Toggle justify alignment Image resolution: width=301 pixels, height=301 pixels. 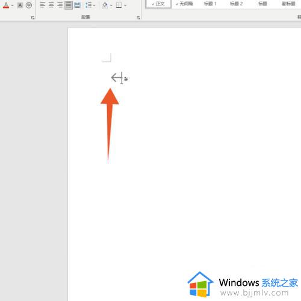click(69, 5)
